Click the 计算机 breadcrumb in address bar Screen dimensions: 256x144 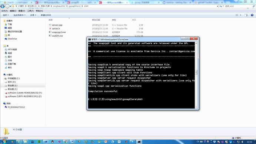pos(21,6)
